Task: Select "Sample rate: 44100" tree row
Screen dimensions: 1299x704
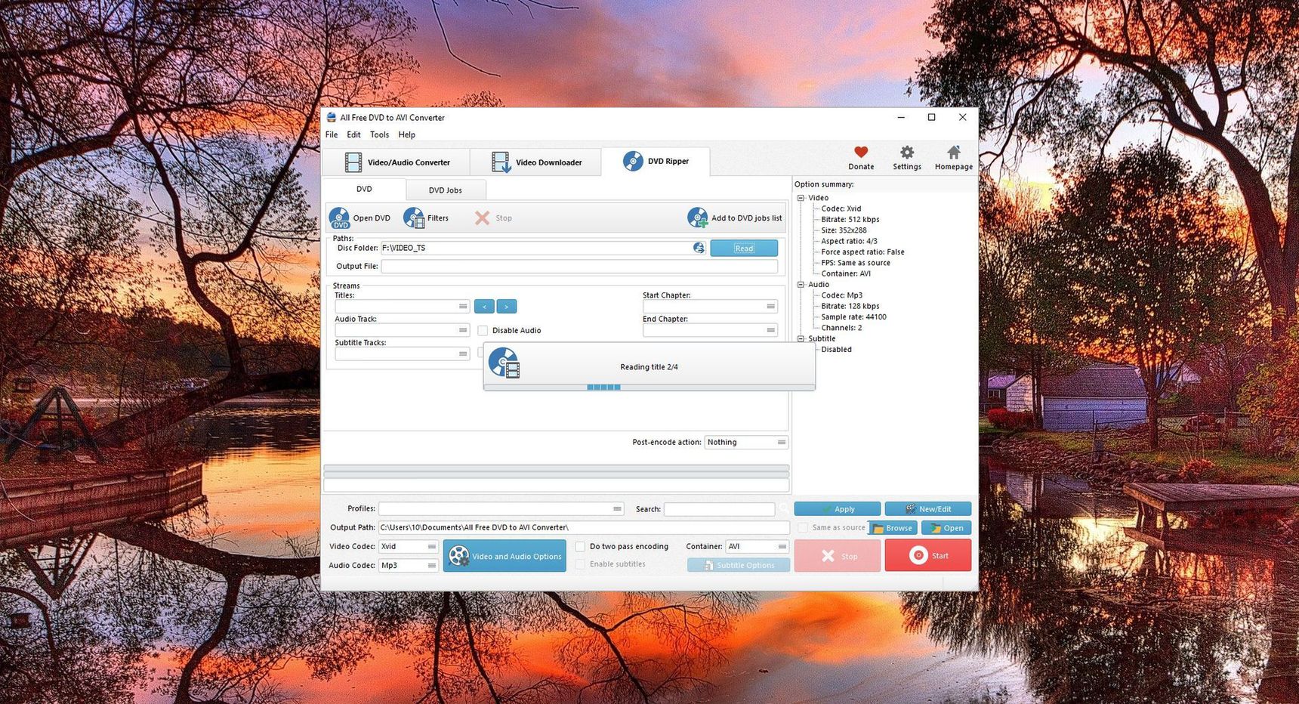Action: [x=853, y=317]
